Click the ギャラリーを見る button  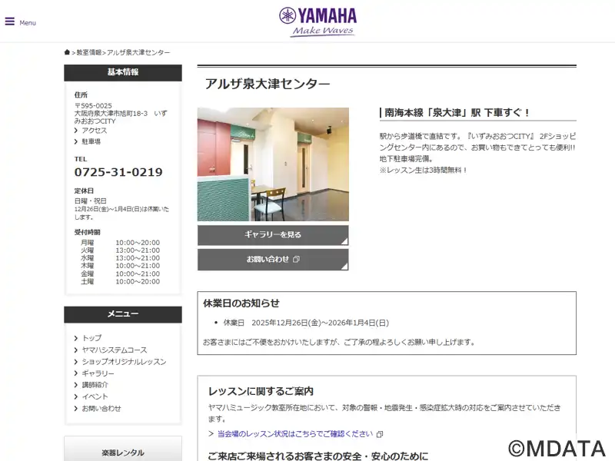[273, 235]
